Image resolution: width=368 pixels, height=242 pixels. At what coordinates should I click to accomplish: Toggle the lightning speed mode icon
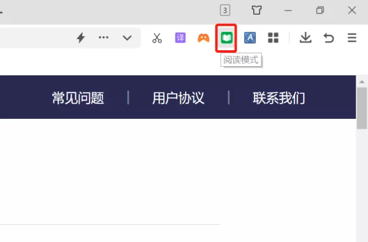pos(81,38)
